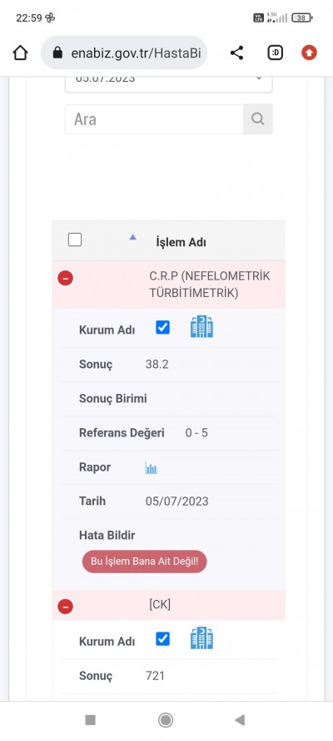
Task: Uncheck the CK Kurum Adı checkbox
Action: point(162,639)
